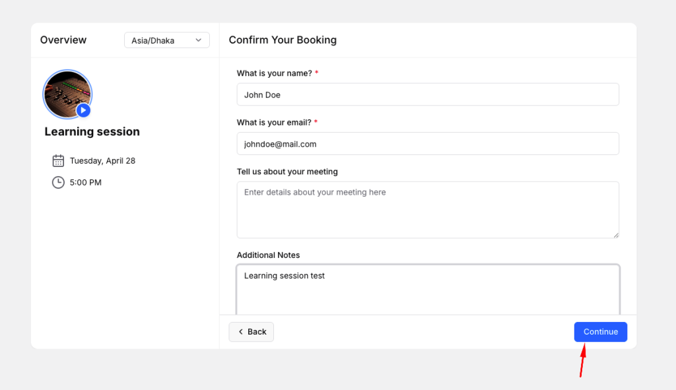Click the Additional Notes text area

tap(428, 289)
